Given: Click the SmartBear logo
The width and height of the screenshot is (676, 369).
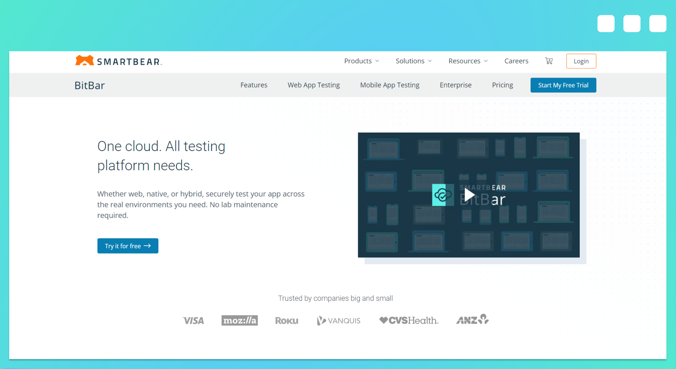Looking at the screenshot, I should pyautogui.click(x=118, y=61).
